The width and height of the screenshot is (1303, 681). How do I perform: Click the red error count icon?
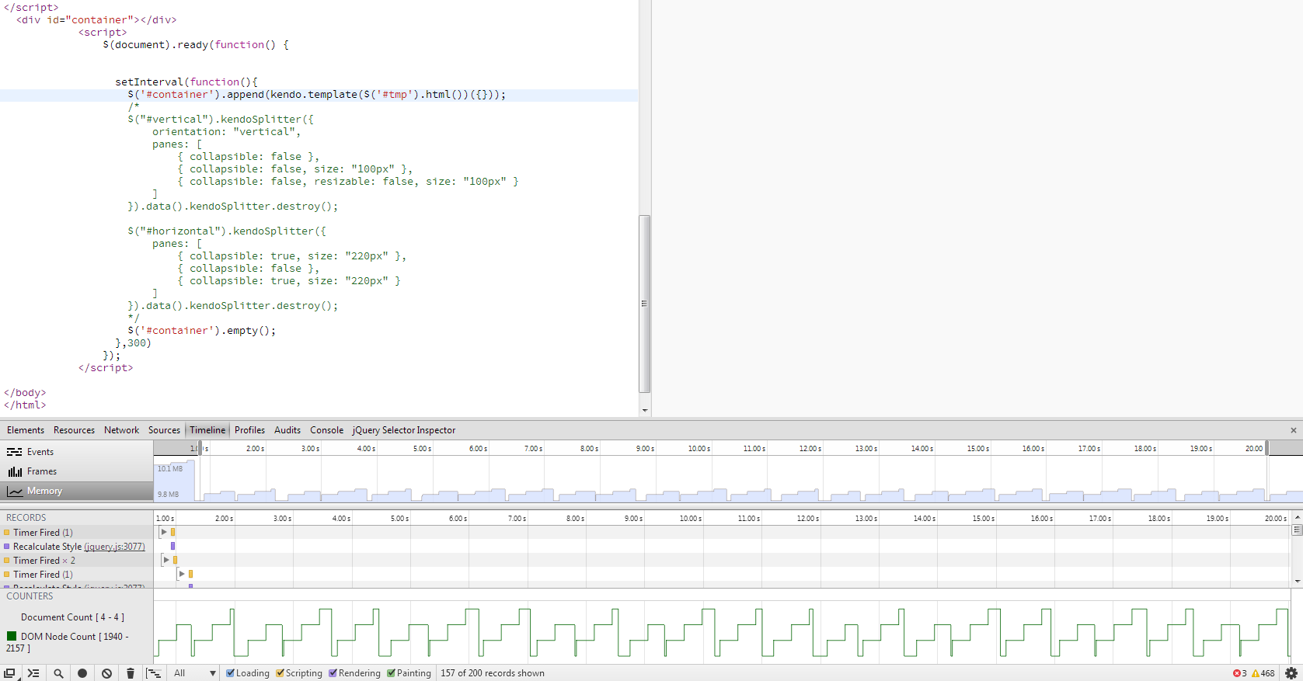tap(1236, 673)
